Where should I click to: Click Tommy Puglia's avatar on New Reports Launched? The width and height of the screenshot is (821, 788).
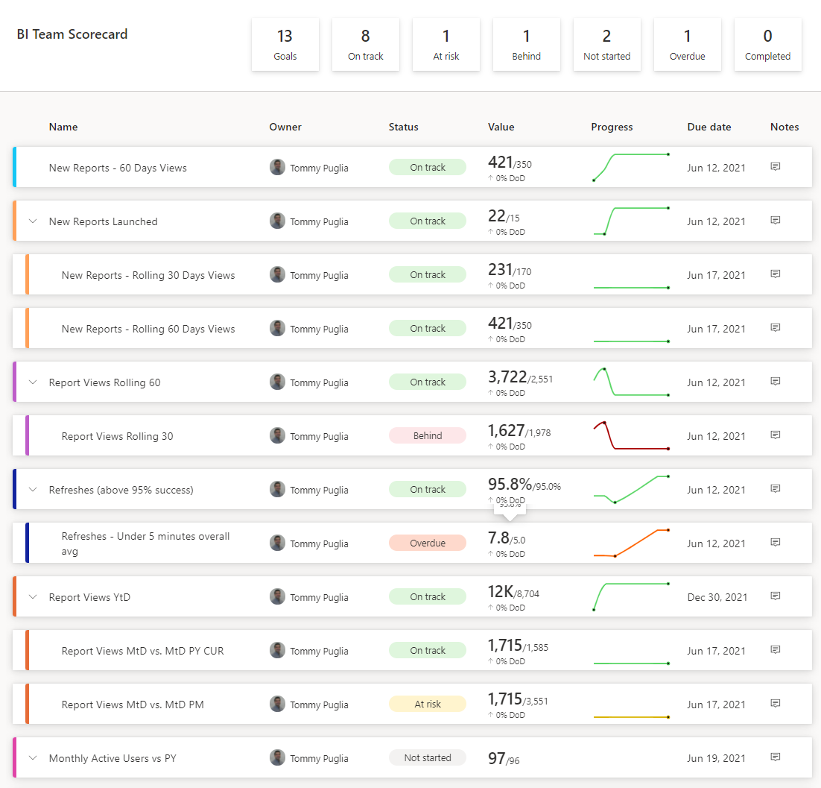[277, 221]
